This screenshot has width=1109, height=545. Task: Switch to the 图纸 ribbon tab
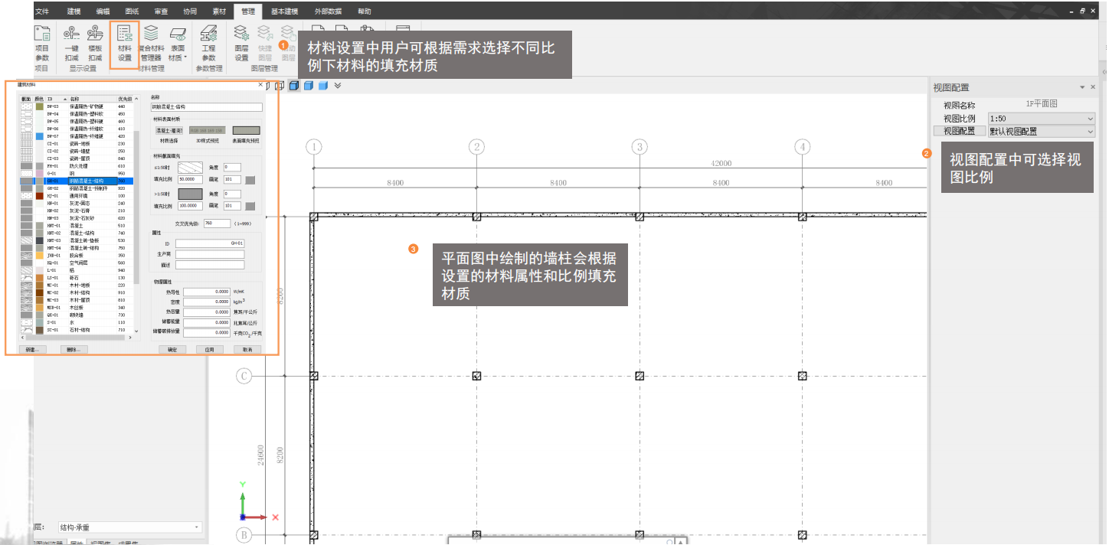(x=132, y=11)
